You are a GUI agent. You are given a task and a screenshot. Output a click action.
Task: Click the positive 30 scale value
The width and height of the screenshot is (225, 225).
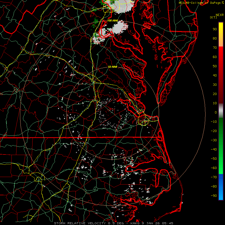click(215, 85)
